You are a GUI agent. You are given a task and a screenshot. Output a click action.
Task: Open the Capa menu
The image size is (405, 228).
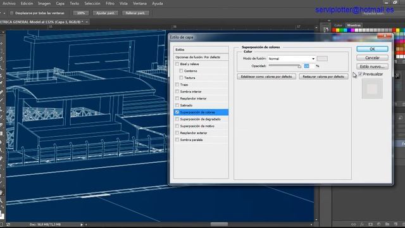[x=60, y=3]
